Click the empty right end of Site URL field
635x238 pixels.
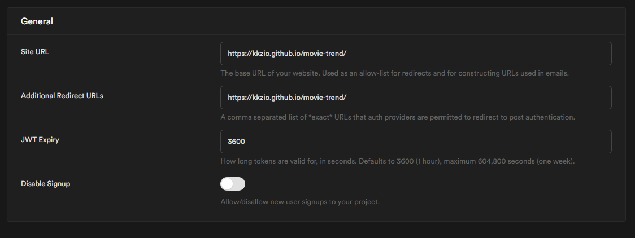click(x=565, y=54)
